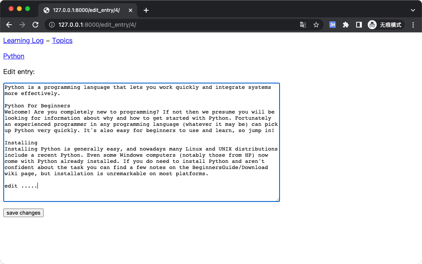The width and height of the screenshot is (422, 264).
Task: Open the translate page icon
Action: point(303,25)
